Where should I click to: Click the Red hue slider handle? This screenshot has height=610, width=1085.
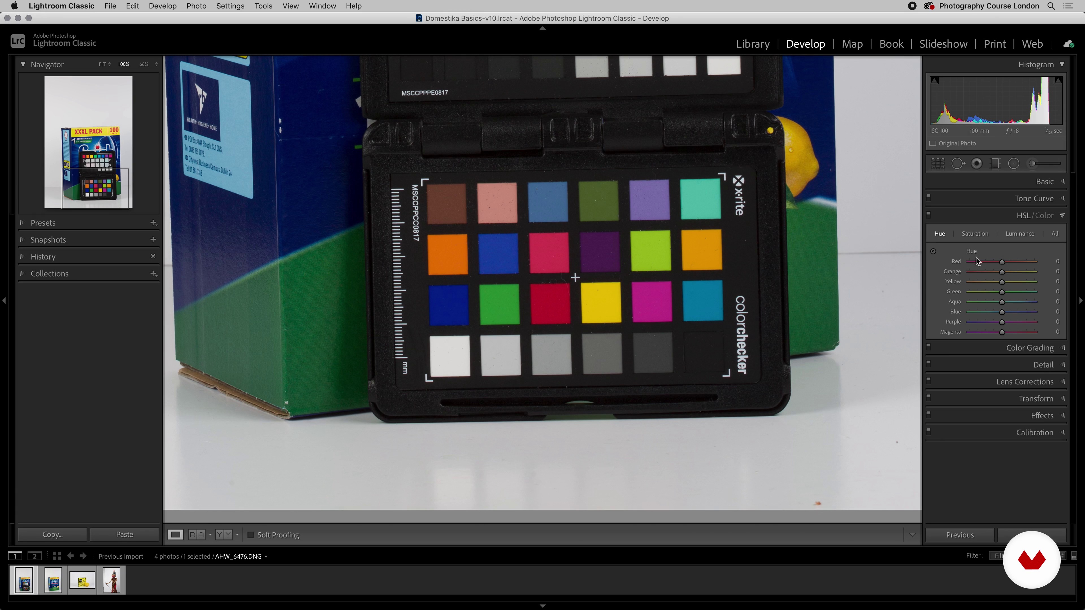pyautogui.click(x=1002, y=262)
